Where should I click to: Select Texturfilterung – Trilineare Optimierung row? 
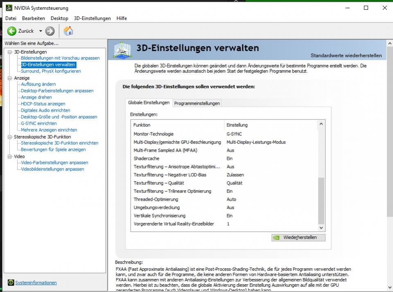[225, 191]
